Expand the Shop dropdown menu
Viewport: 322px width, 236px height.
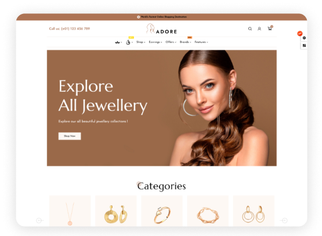point(140,42)
